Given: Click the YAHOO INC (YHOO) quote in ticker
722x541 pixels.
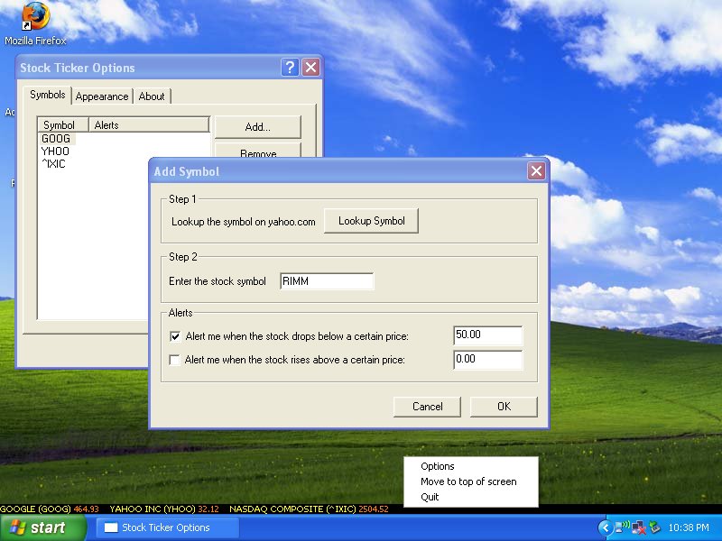Looking at the screenshot, I should point(164,509).
